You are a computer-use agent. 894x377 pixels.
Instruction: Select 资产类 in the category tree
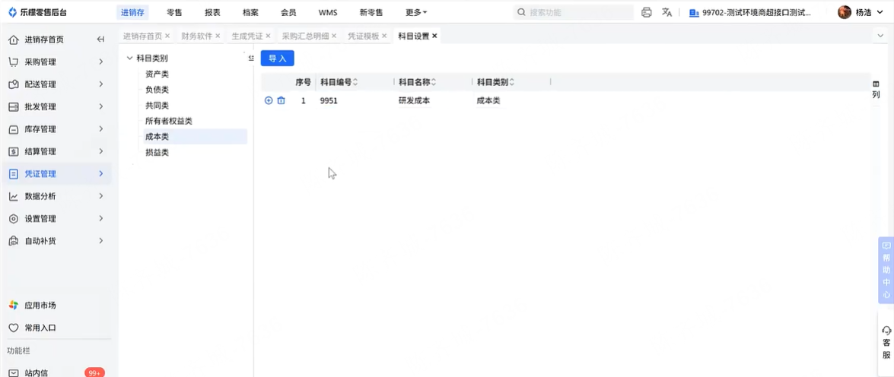[x=157, y=74]
